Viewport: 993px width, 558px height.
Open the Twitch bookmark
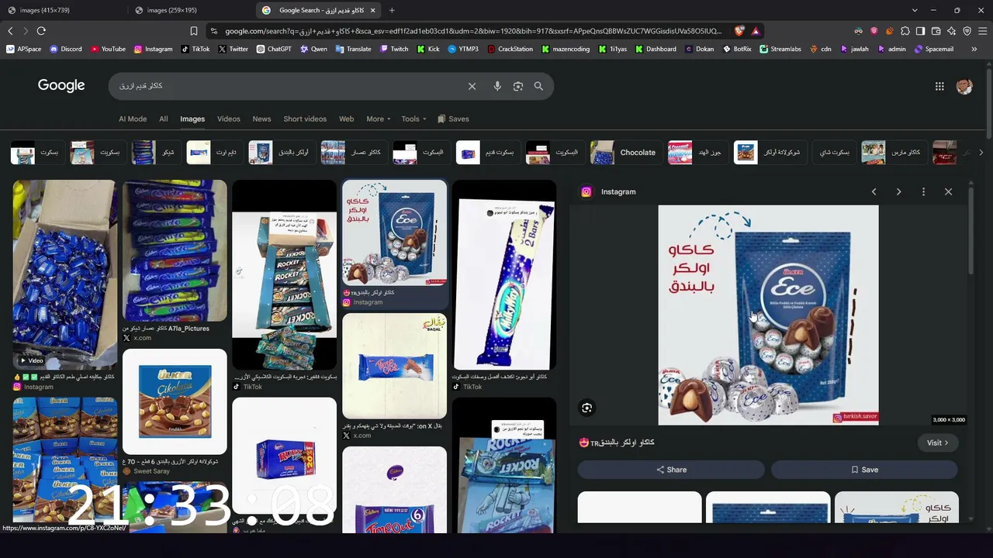pyautogui.click(x=394, y=49)
